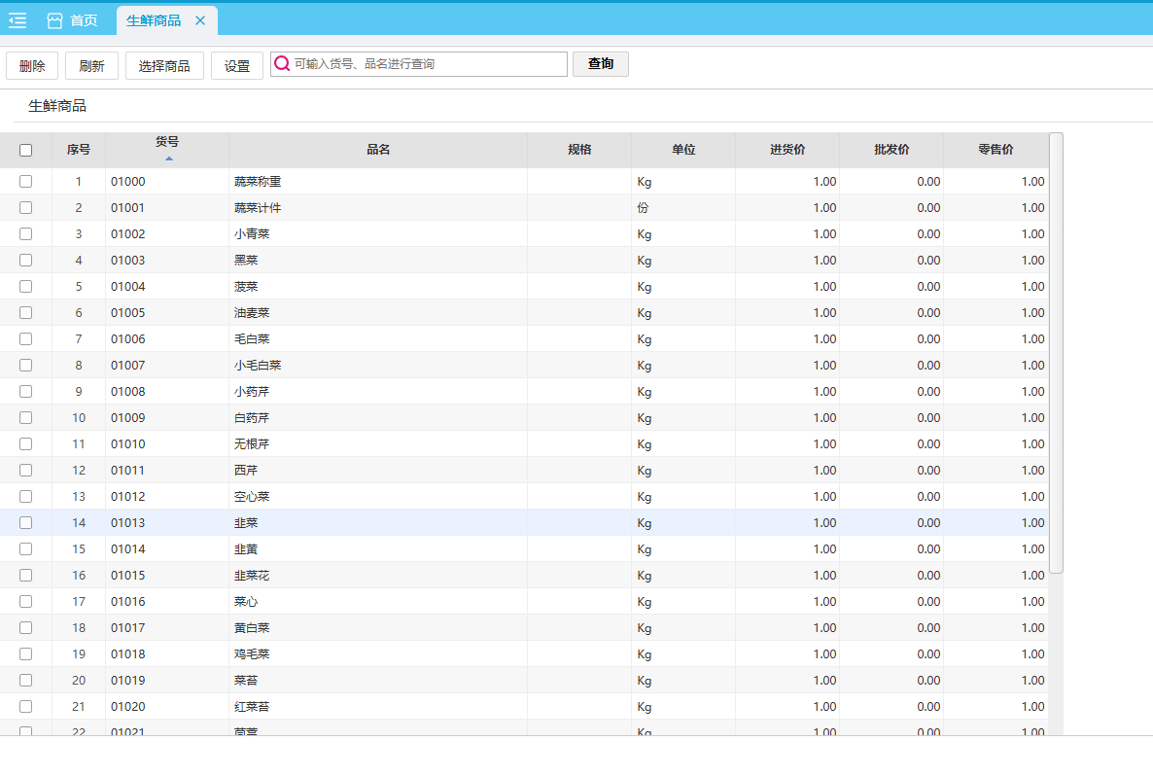
Task: Sort by 品名 column header
Action: 378,150
